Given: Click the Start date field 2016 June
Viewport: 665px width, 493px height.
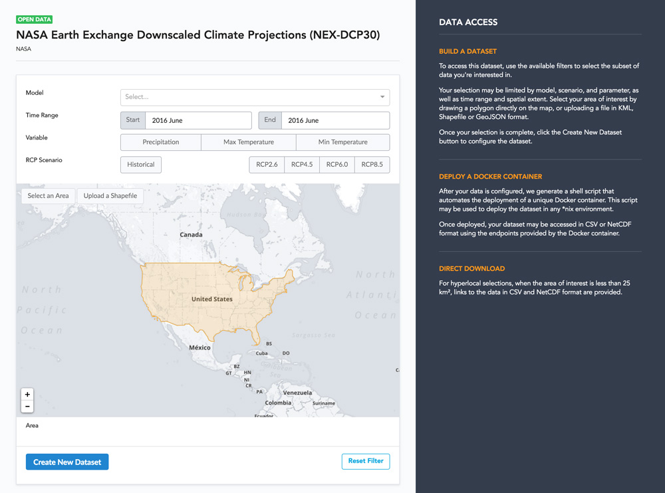Looking at the screenshot, I should pos(198,120).
